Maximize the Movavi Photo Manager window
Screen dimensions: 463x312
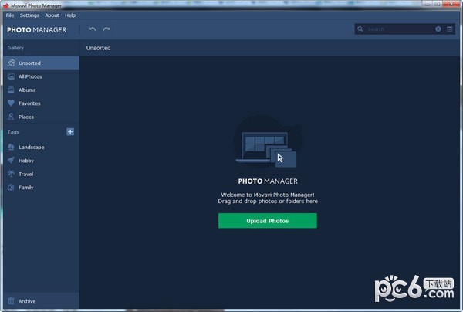coord(438,4)
